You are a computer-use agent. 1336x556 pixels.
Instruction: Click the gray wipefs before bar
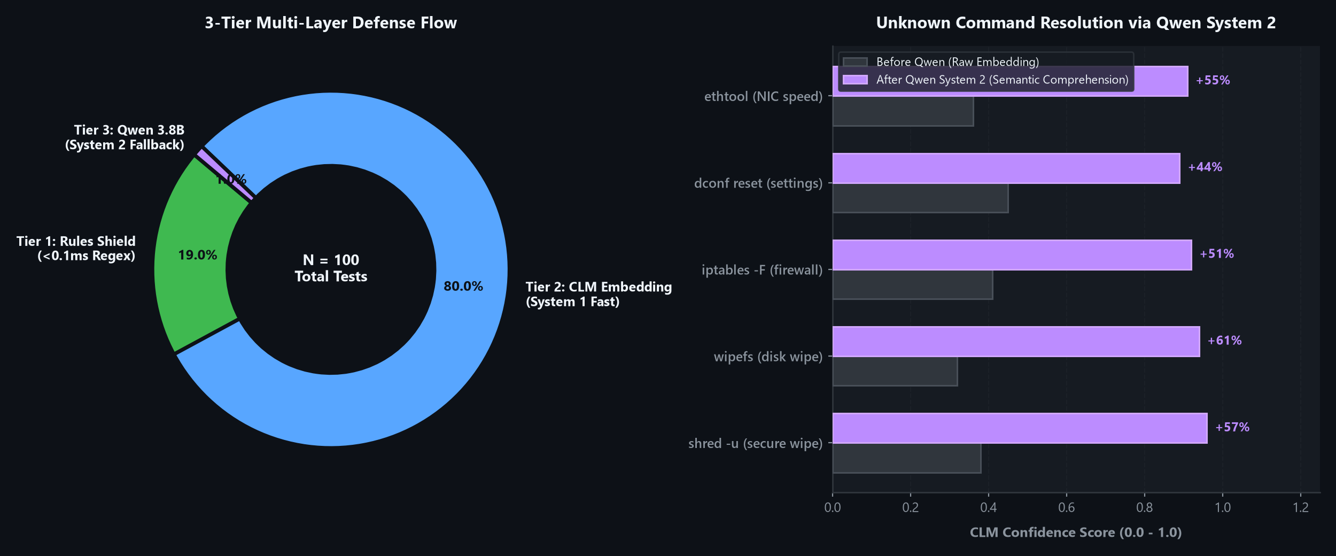[x=895, y=372]
